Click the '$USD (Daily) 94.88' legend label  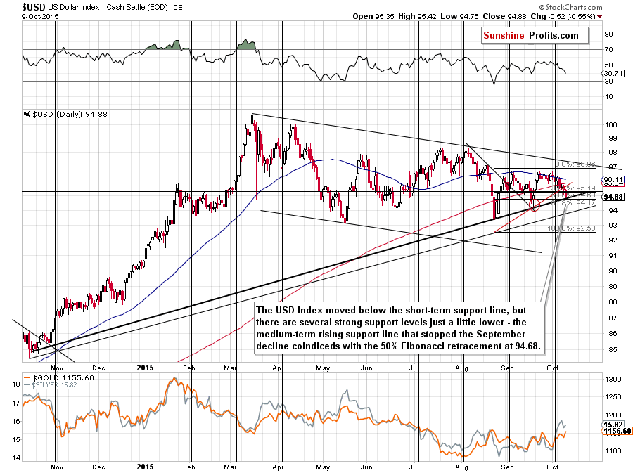point(70,114)
